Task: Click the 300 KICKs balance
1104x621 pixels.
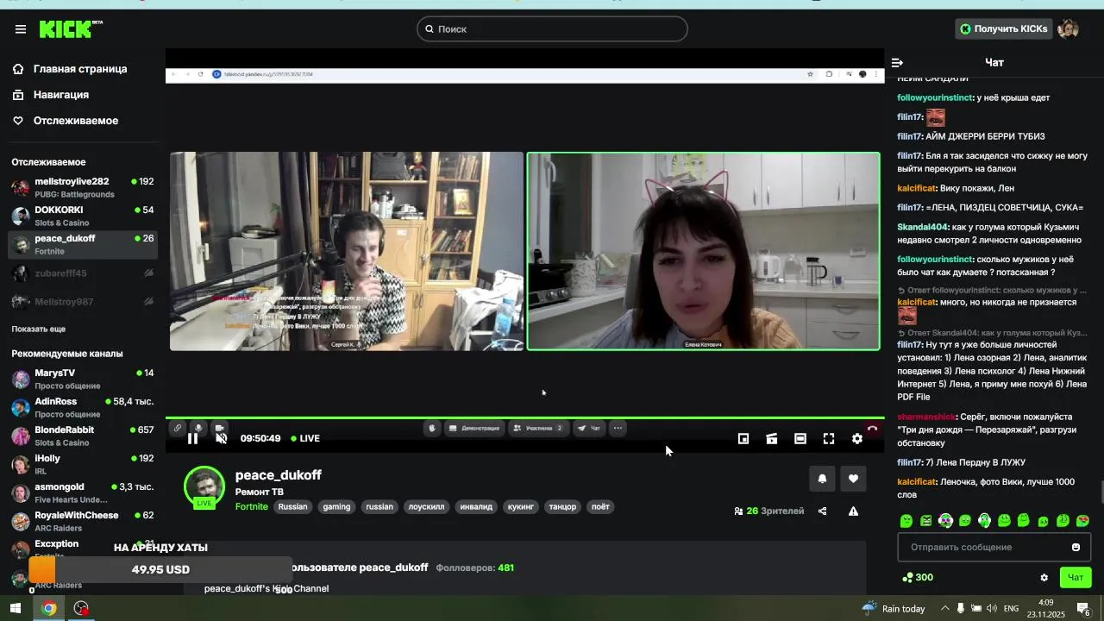Action: (x=917, y=577)
